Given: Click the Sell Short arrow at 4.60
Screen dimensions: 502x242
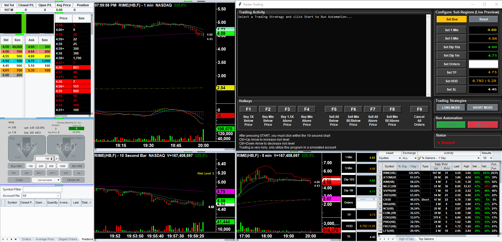Looking at the screenshot, I should [x=66, y=147].
